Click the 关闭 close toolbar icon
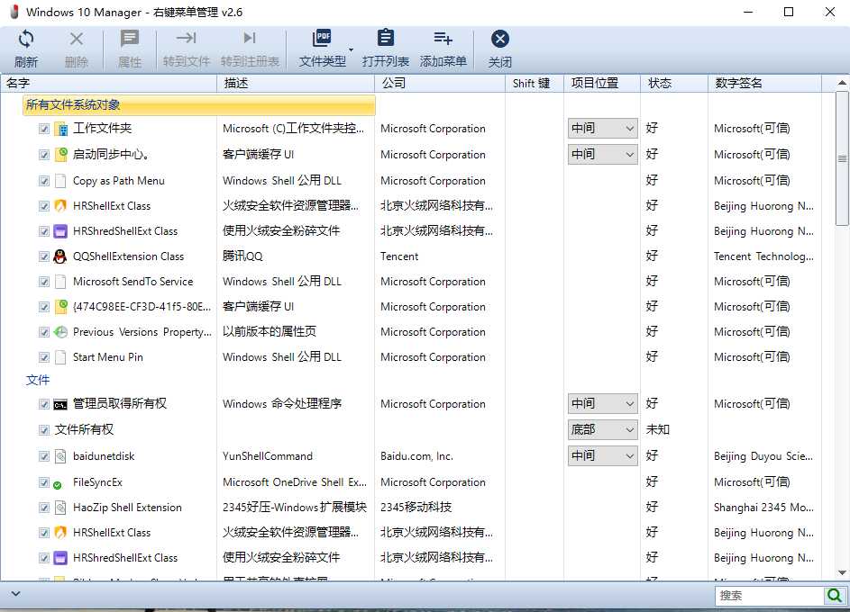This screenshot has height=612, width=850. [x=499, y=39]
